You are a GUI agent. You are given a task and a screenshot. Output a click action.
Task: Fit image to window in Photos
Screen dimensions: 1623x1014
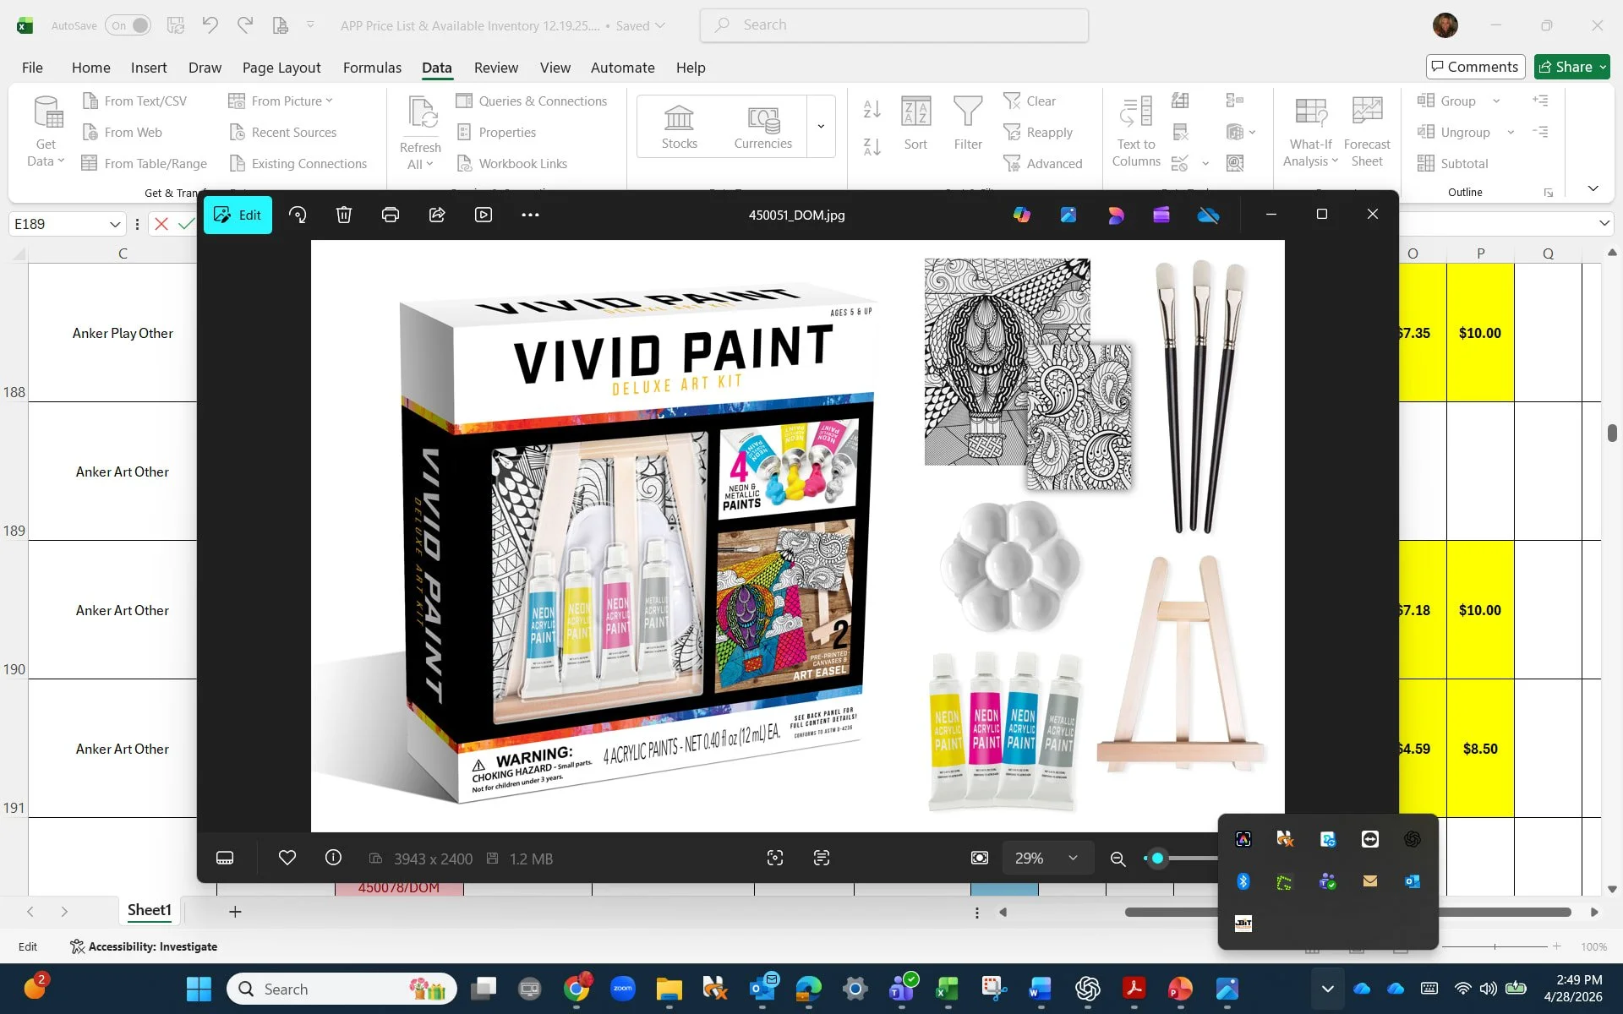(x=980, y=858)
